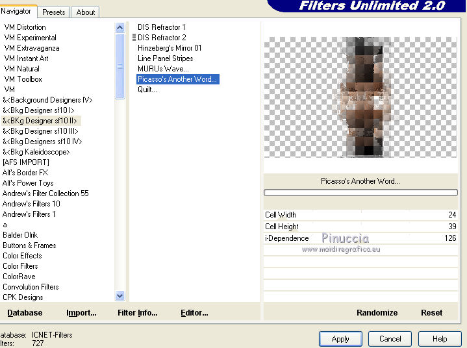The width and height of the screenshot is (467, 348).
Task: Choose DIS Refractor 2 filter
Action: [162, 38]
